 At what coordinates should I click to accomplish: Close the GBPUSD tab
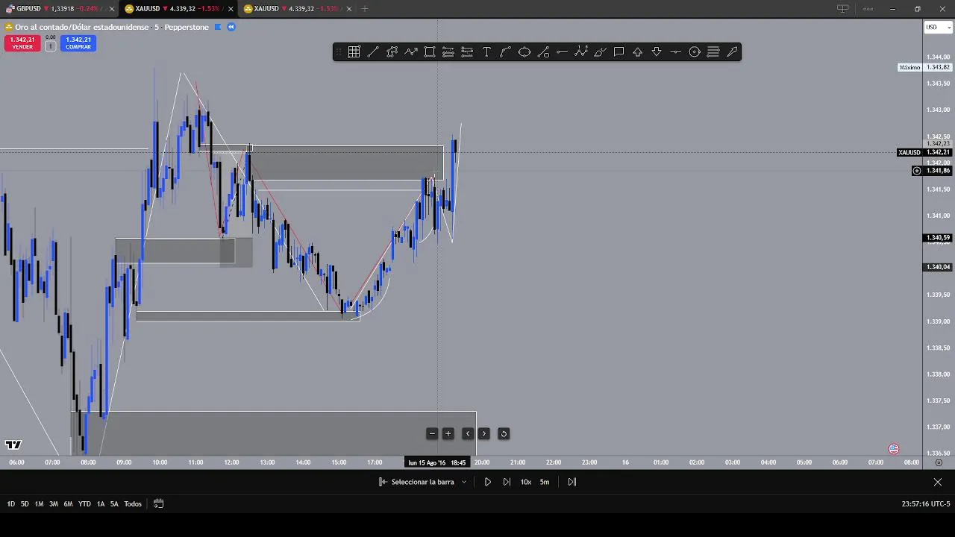click(x=112, y=9)
